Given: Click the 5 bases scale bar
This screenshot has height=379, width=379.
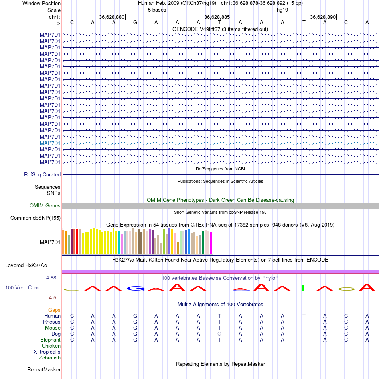Looking at the screenshot, I should (220, 10).
